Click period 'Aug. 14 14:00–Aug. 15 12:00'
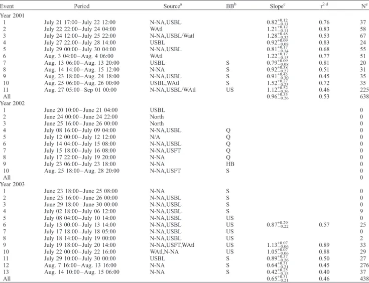This screenshot has height=283, width=369. [x=82, y=70]
